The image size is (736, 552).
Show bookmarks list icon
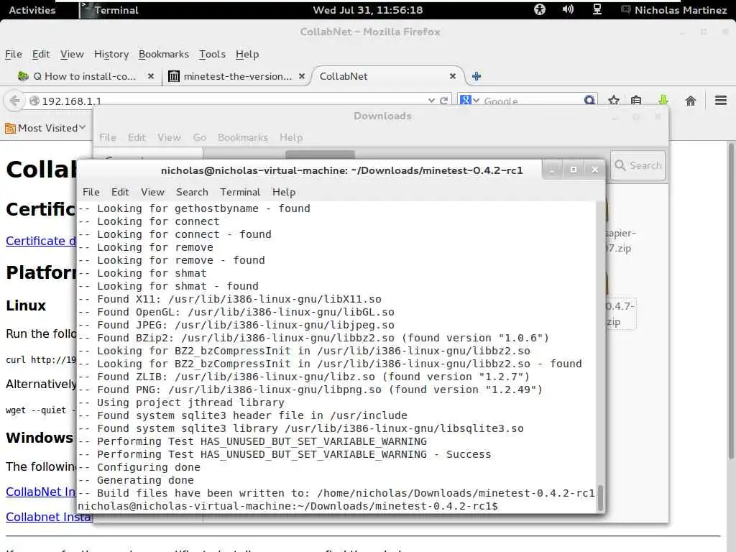[x=636, y=100]
